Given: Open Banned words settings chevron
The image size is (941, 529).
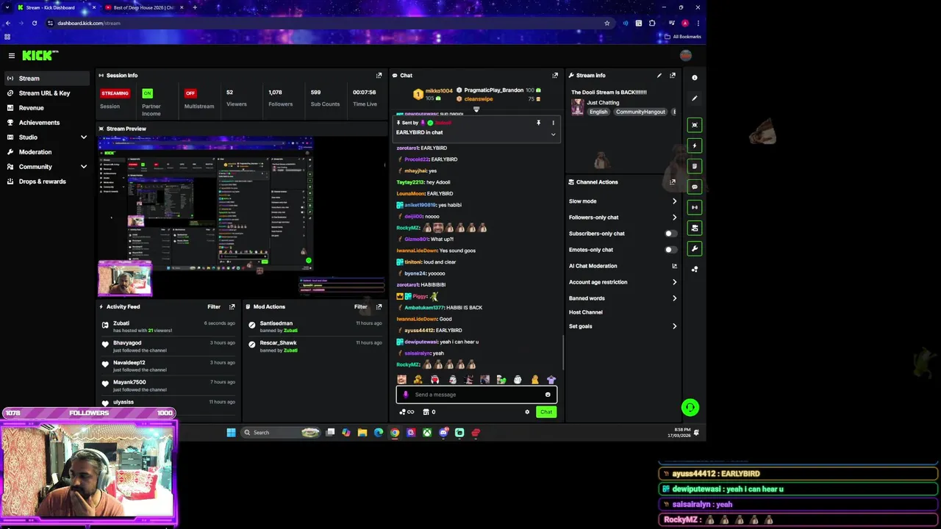Looking at the screenshot, I should pyautogui.click(x=674, y=298).
